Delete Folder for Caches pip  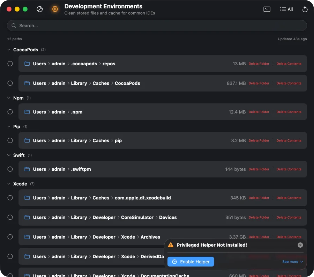259,140
